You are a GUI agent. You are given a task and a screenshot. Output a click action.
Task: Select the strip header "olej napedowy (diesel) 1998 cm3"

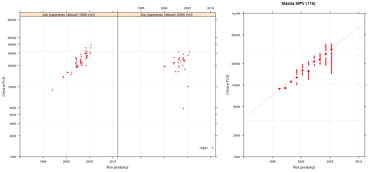pos(69,15)
